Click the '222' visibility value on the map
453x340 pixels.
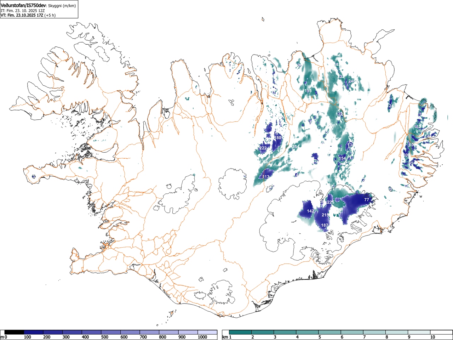263,148
